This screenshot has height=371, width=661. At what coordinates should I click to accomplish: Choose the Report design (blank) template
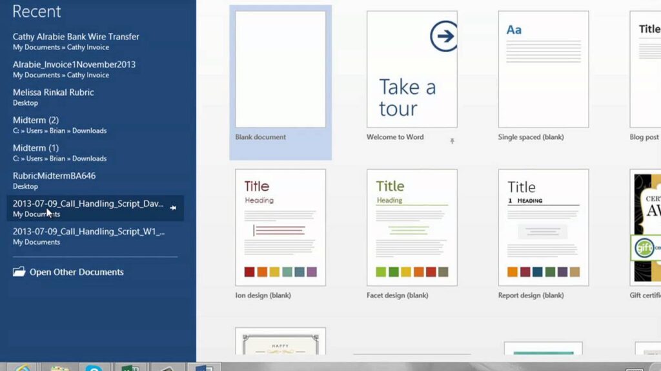pos(544,227)
